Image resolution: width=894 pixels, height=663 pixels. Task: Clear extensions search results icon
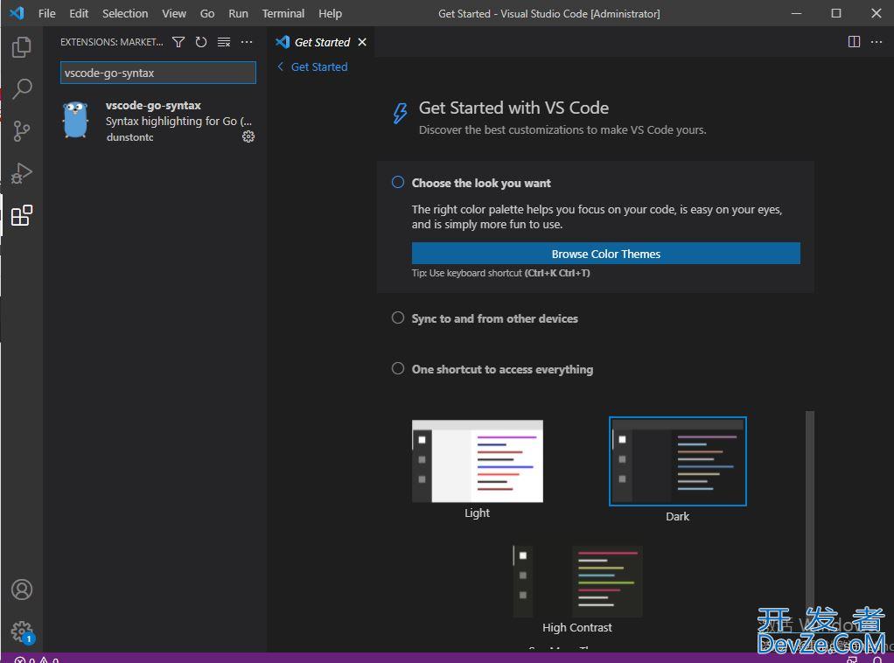224,42
